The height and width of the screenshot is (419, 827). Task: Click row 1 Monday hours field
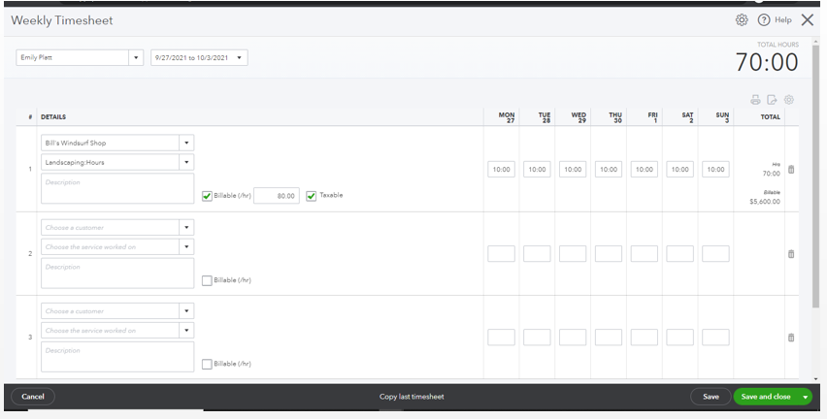coord(501,169)
